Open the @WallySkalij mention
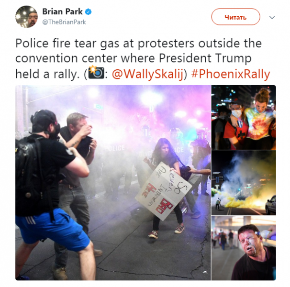The width and height of the screenshot is (290, 287). click(148, 74)
